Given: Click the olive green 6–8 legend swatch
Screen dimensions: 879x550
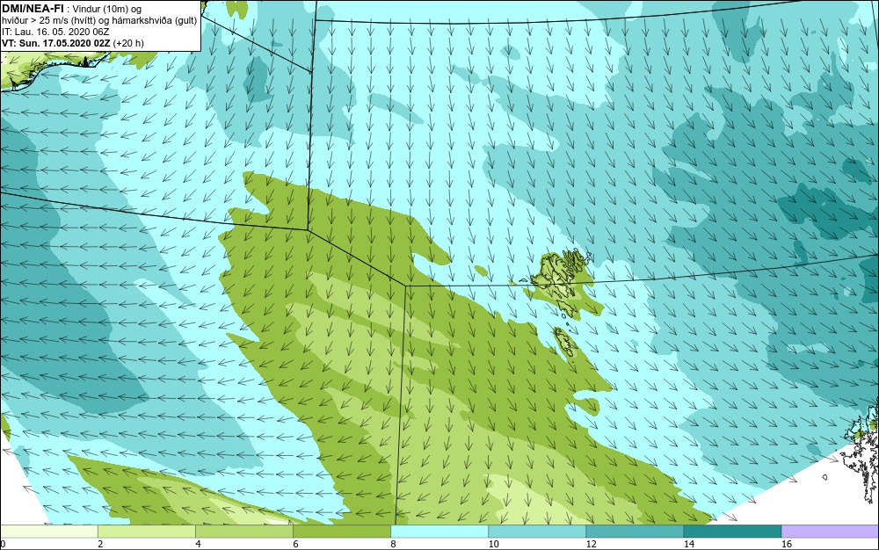Looking at the screenshot, I should [x=341, y=532].
